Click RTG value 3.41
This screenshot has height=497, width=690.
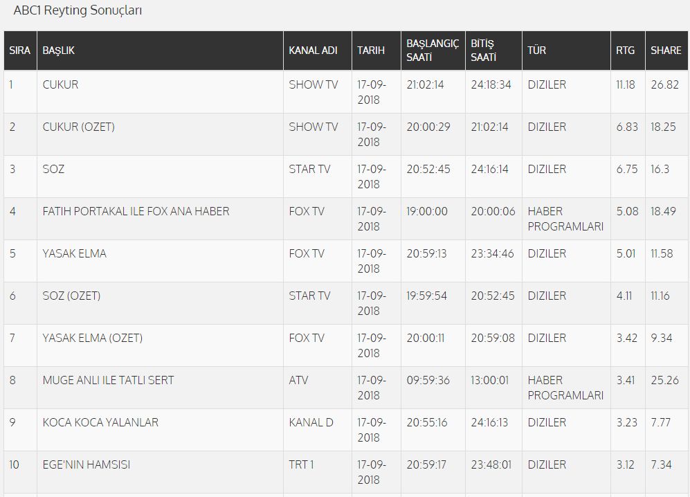point(626,380)
